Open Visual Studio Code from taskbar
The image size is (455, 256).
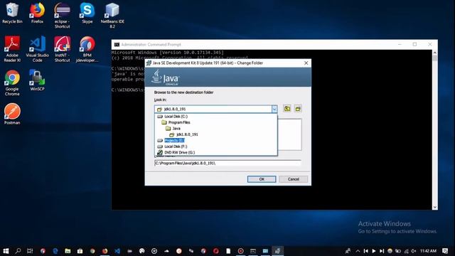click(117, 251)
